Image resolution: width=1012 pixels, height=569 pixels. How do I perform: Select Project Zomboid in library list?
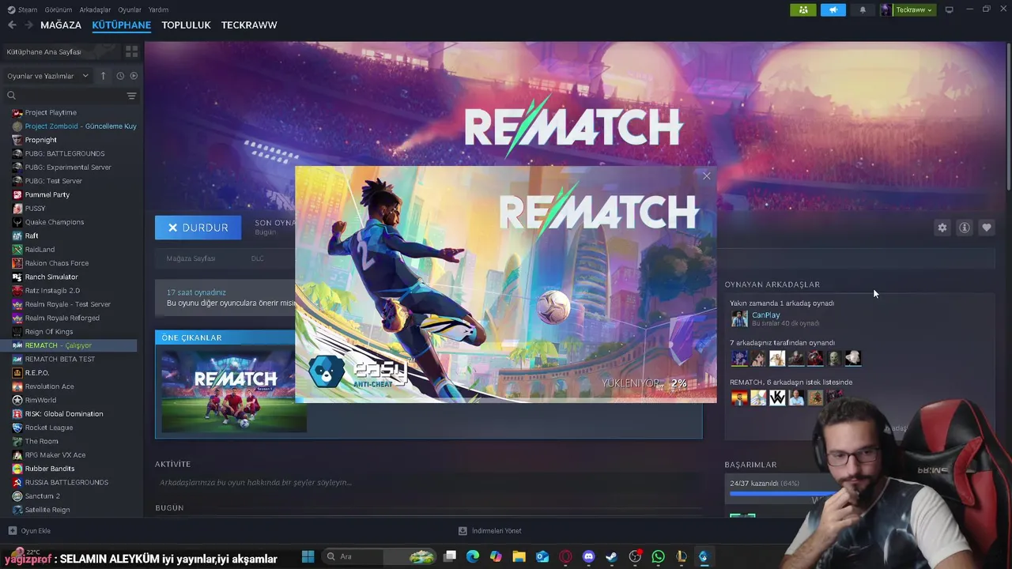coord(74,126)
